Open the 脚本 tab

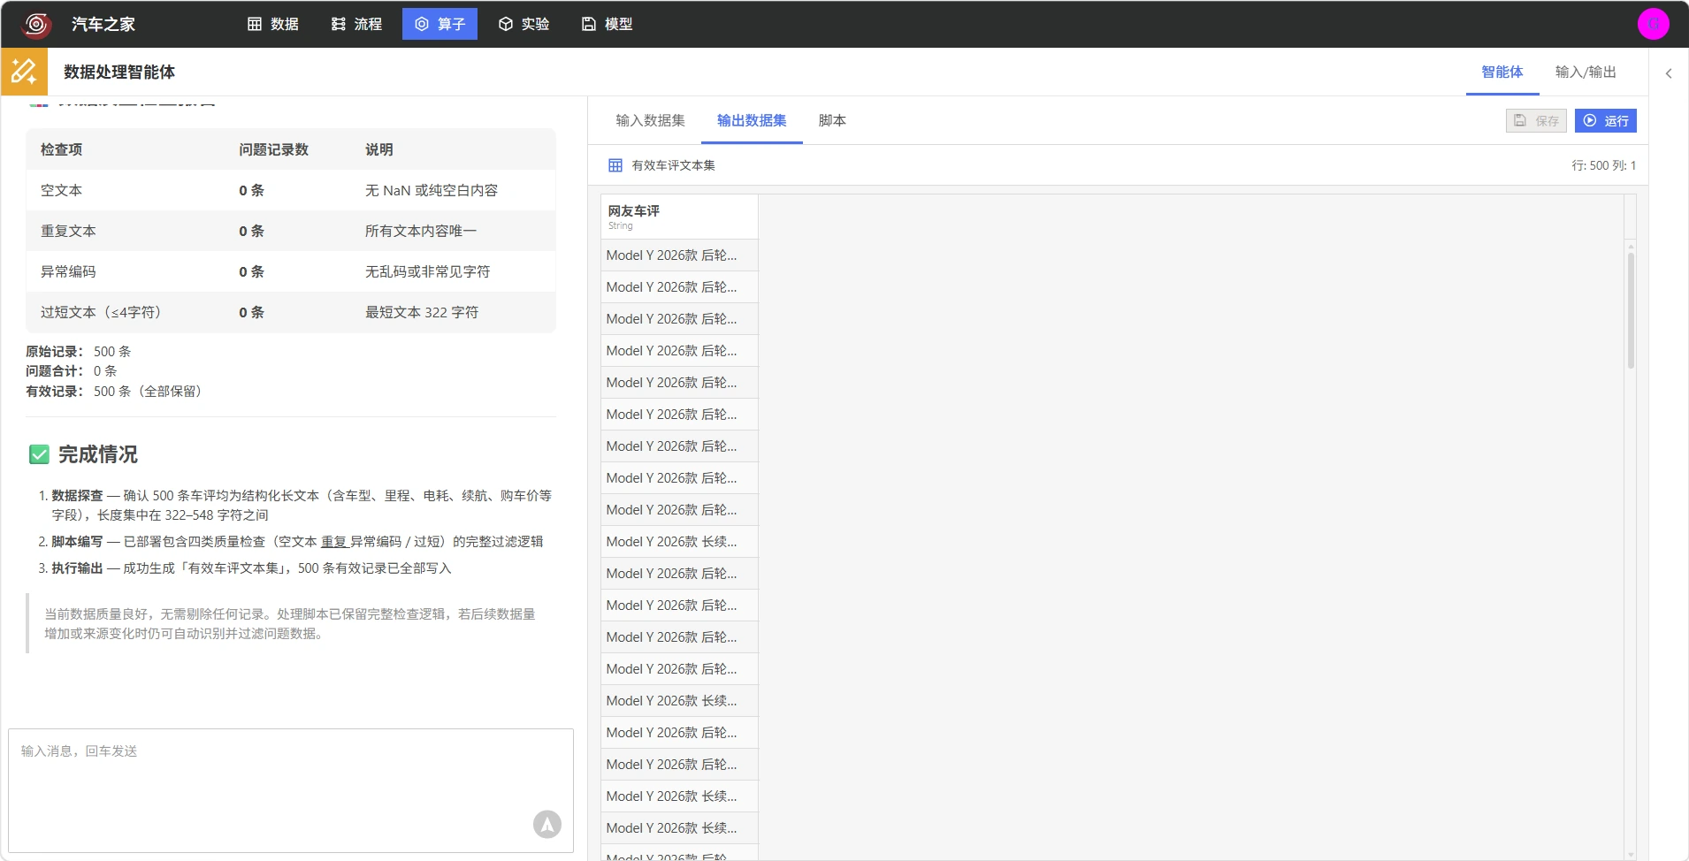(x=832, y=120)
